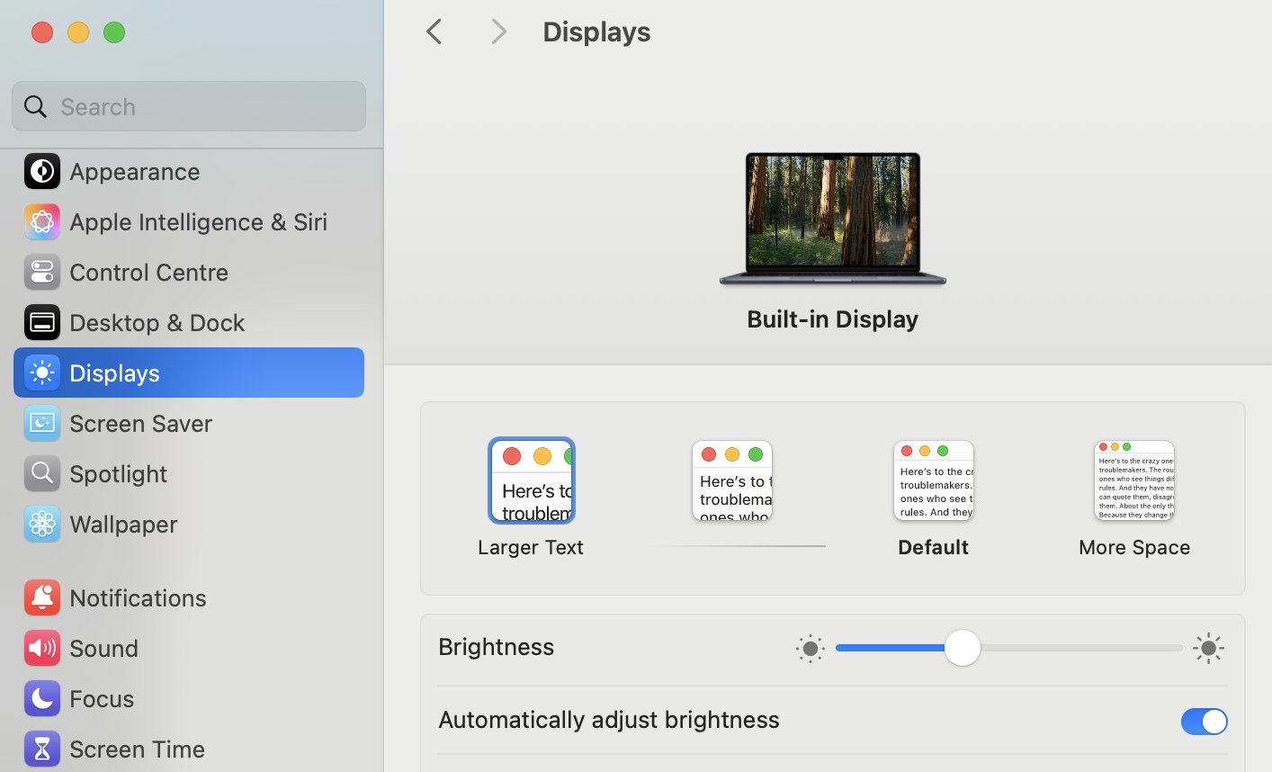Click the Spotlight magnifier icon
Viewport: 1272px width, 772px height.
tap(42, 473)
